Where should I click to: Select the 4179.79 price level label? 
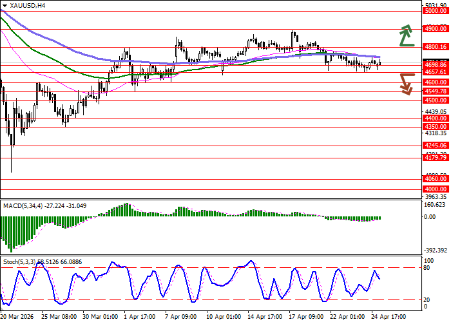(x=436, y=157)
